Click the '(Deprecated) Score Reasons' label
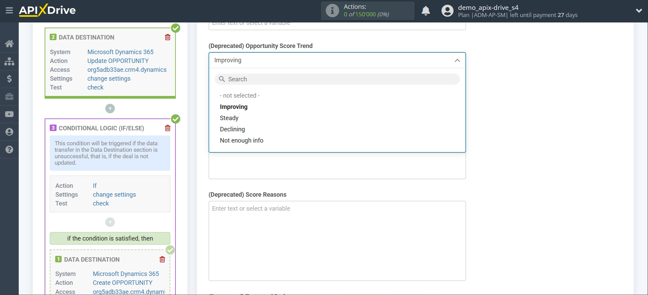Screen dimensions: 648x295 [247, 195]
